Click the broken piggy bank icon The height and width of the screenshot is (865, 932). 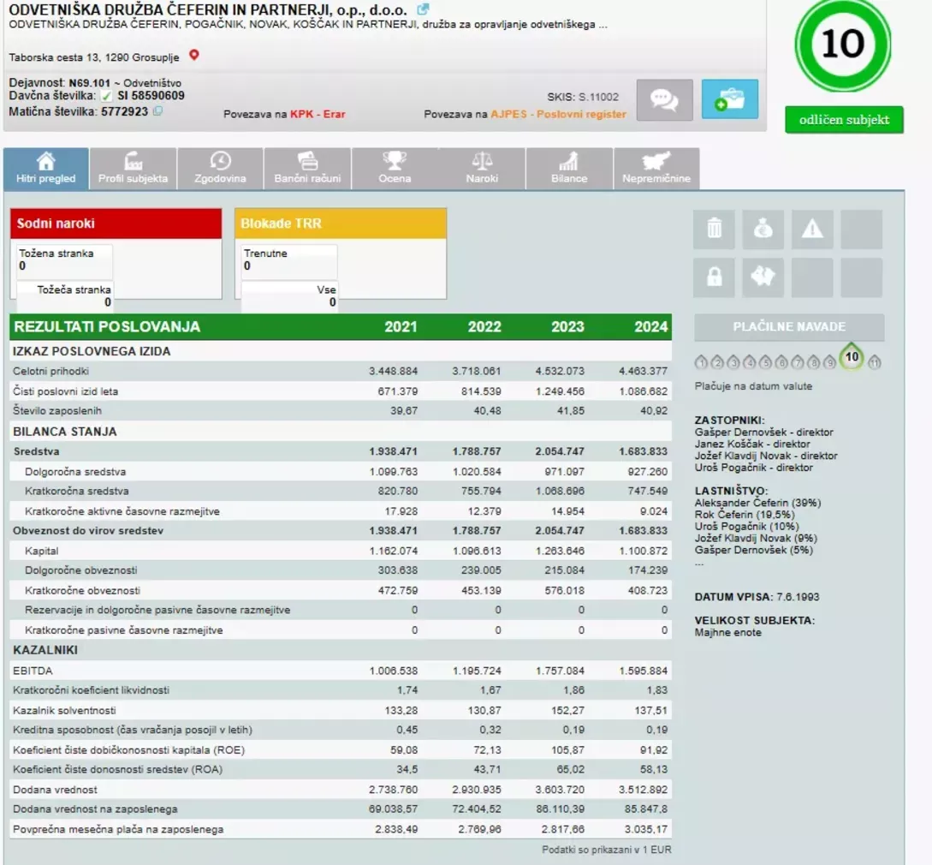click(763, 277)
